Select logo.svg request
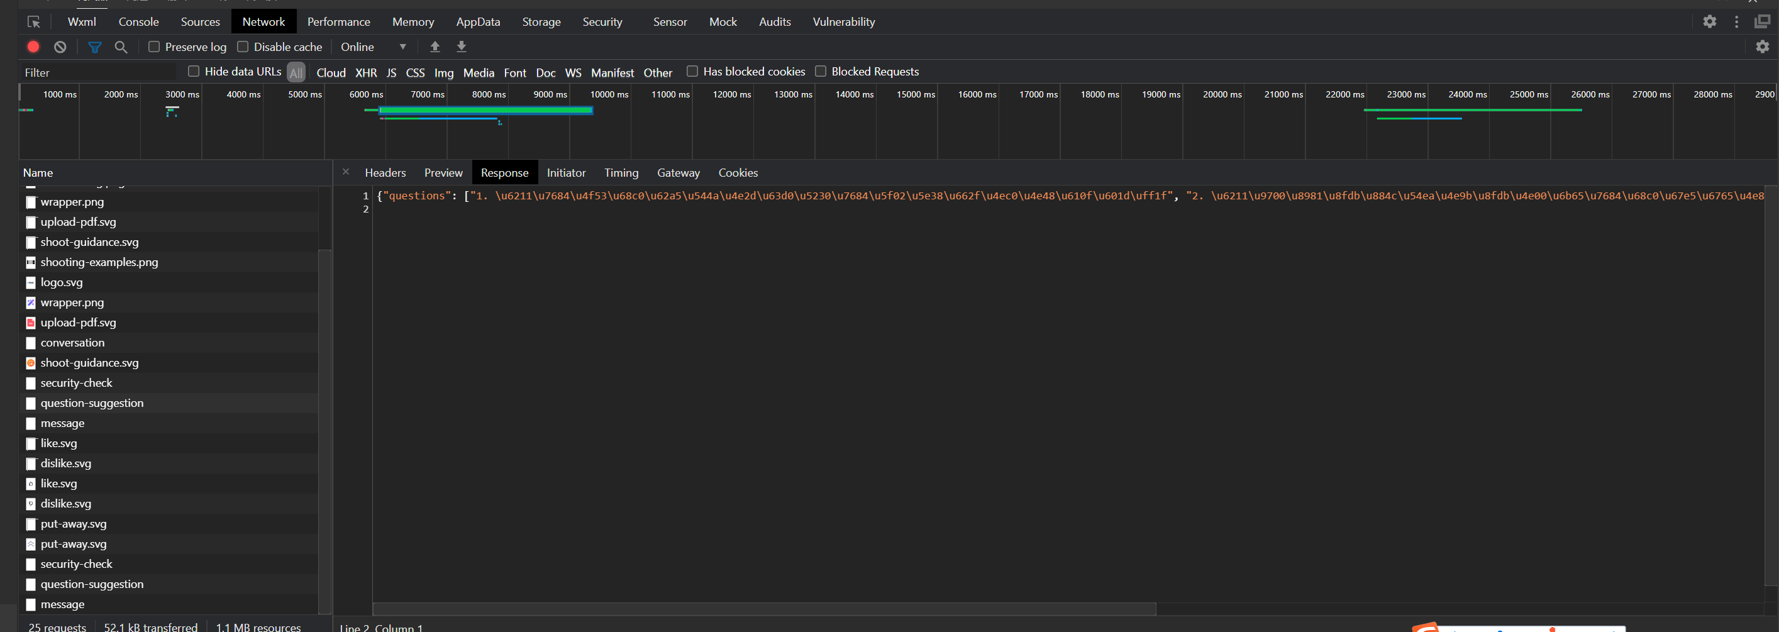 coord(169,282)
